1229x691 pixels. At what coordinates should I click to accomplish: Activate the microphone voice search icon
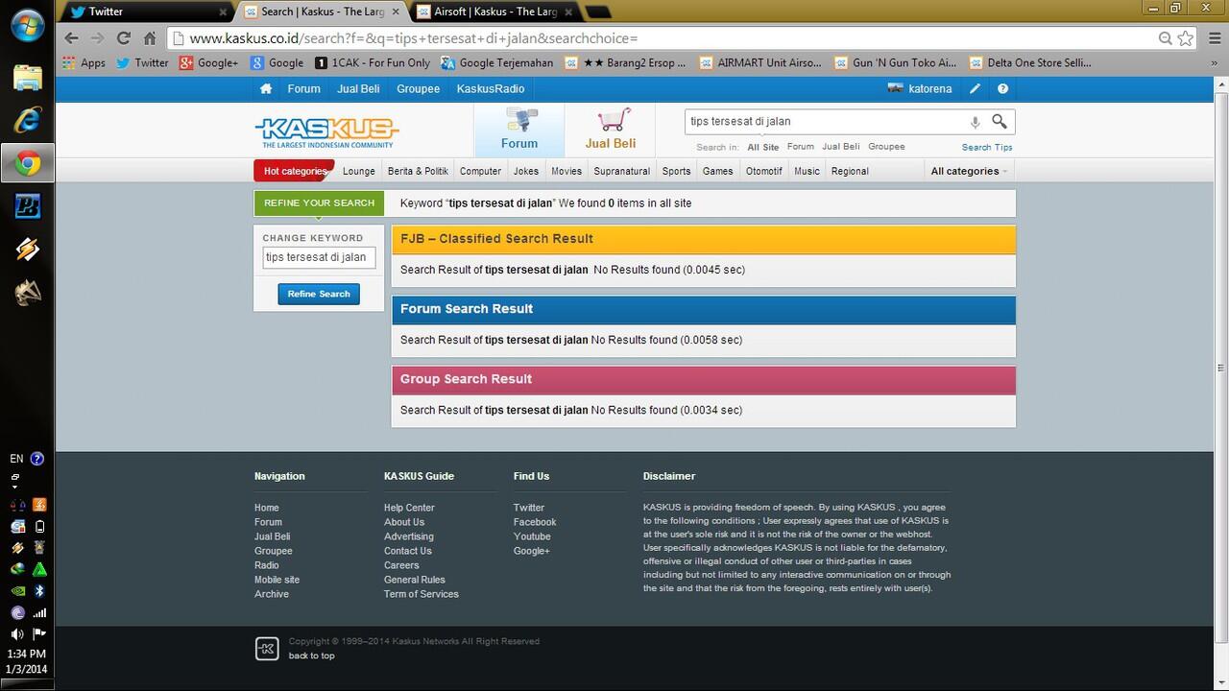click(x=975, y=122)
